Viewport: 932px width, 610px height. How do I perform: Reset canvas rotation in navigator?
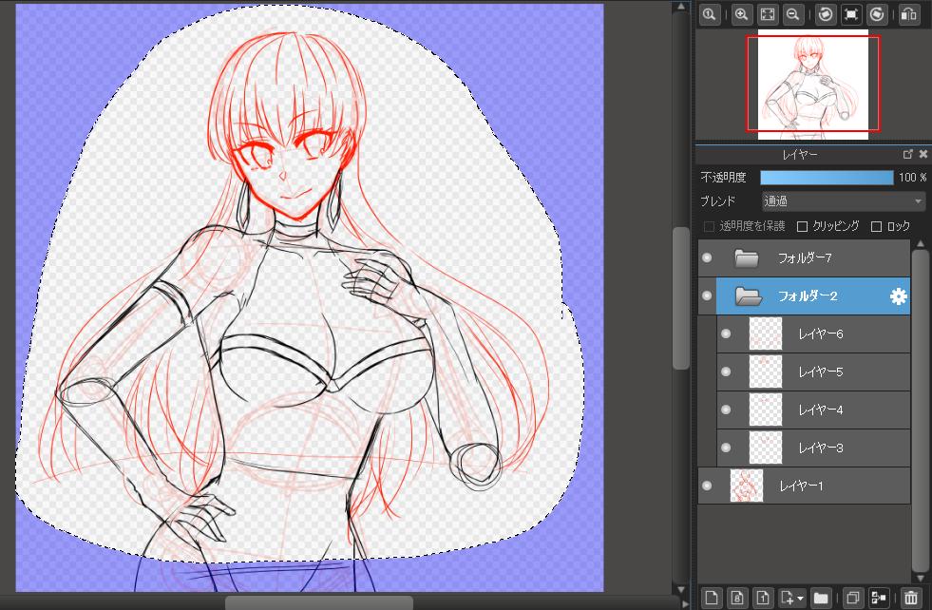click(x=851, y=14)
